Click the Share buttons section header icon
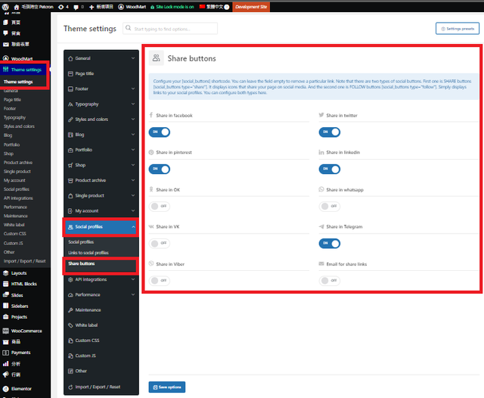 pyautogui.click(x=157, y=58)
